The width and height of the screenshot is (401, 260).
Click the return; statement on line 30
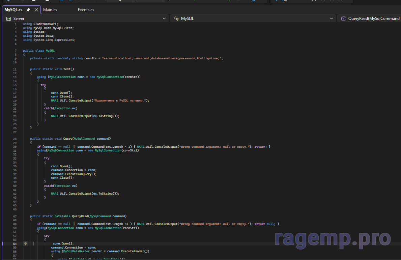tap(261, 147)
